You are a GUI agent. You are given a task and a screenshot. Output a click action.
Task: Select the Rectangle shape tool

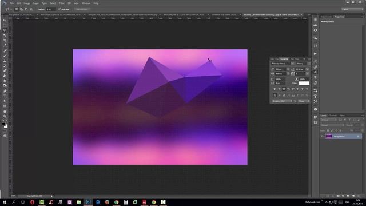[5, 106]
